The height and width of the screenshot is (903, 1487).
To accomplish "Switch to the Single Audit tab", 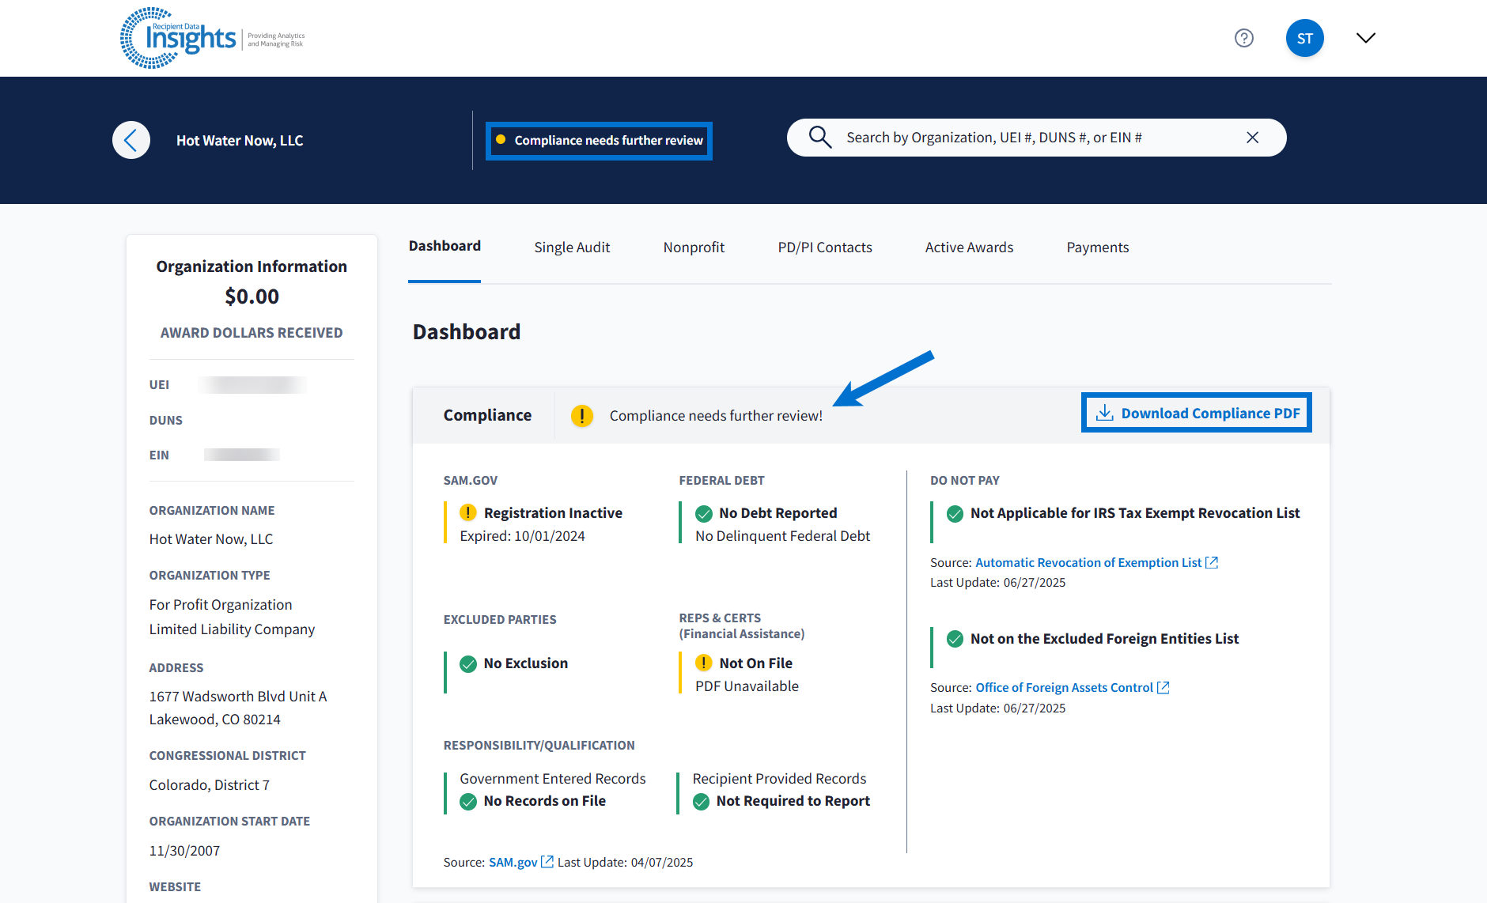I will (x=572, y=247).
